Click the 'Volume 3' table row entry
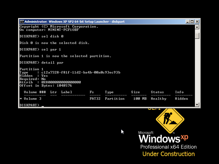 click(x=33, y=99)
